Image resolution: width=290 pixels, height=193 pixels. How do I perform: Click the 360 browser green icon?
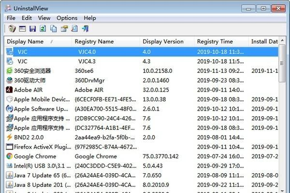pos(10,71)
